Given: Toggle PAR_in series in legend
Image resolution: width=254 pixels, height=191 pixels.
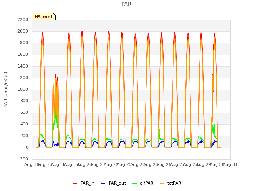Looking at the screenshot, I should pyautogui.click(x=84, y=183).
